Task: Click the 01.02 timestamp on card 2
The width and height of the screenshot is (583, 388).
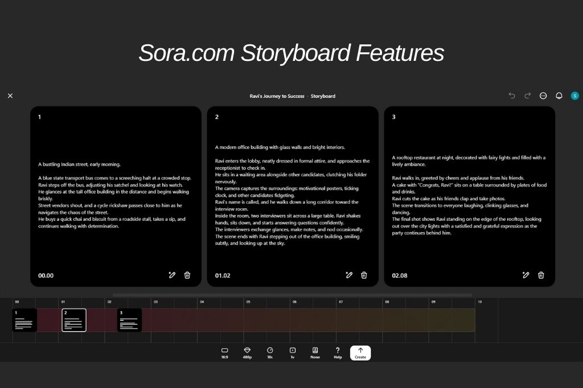Action: click(223, 275)
